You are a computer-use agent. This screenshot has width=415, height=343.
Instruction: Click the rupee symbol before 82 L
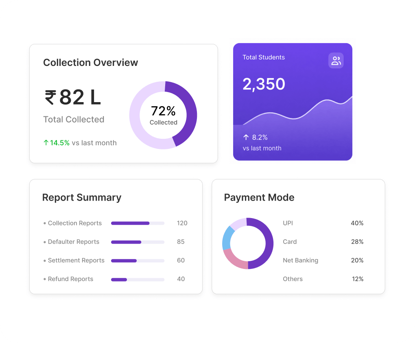50,97
